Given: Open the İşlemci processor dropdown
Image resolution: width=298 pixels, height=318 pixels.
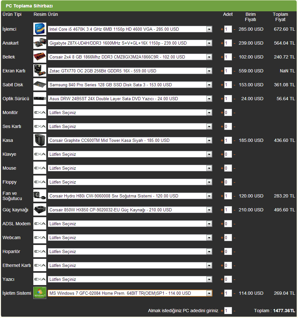Looking at the screenshot, I should 130,29.
